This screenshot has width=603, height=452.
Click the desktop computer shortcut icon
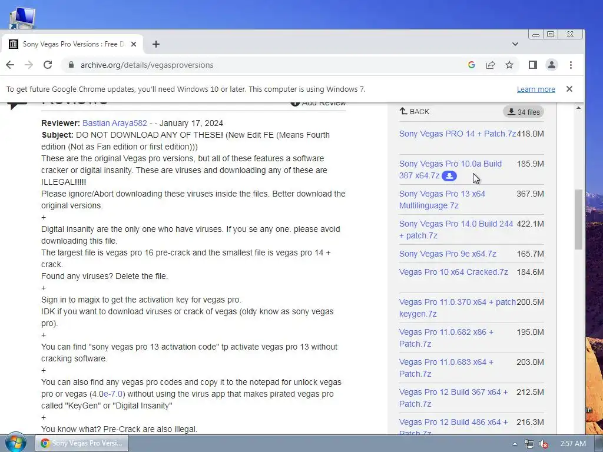(22, 18)
